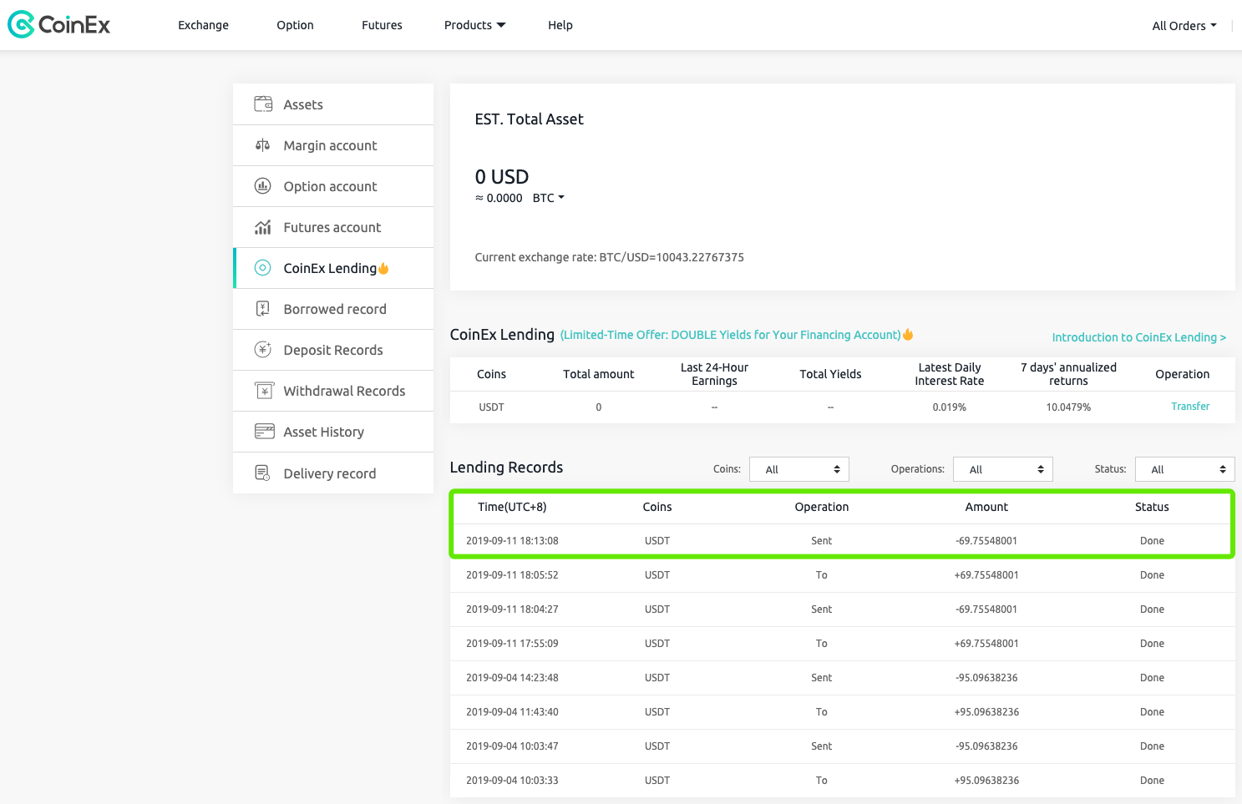The height and width of the screenshot is (804, 1242).
Task: Click the Option account chart icon
Action: pos(263,186)
